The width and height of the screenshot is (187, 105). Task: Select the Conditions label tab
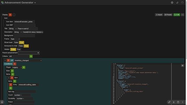click(8, 64)
